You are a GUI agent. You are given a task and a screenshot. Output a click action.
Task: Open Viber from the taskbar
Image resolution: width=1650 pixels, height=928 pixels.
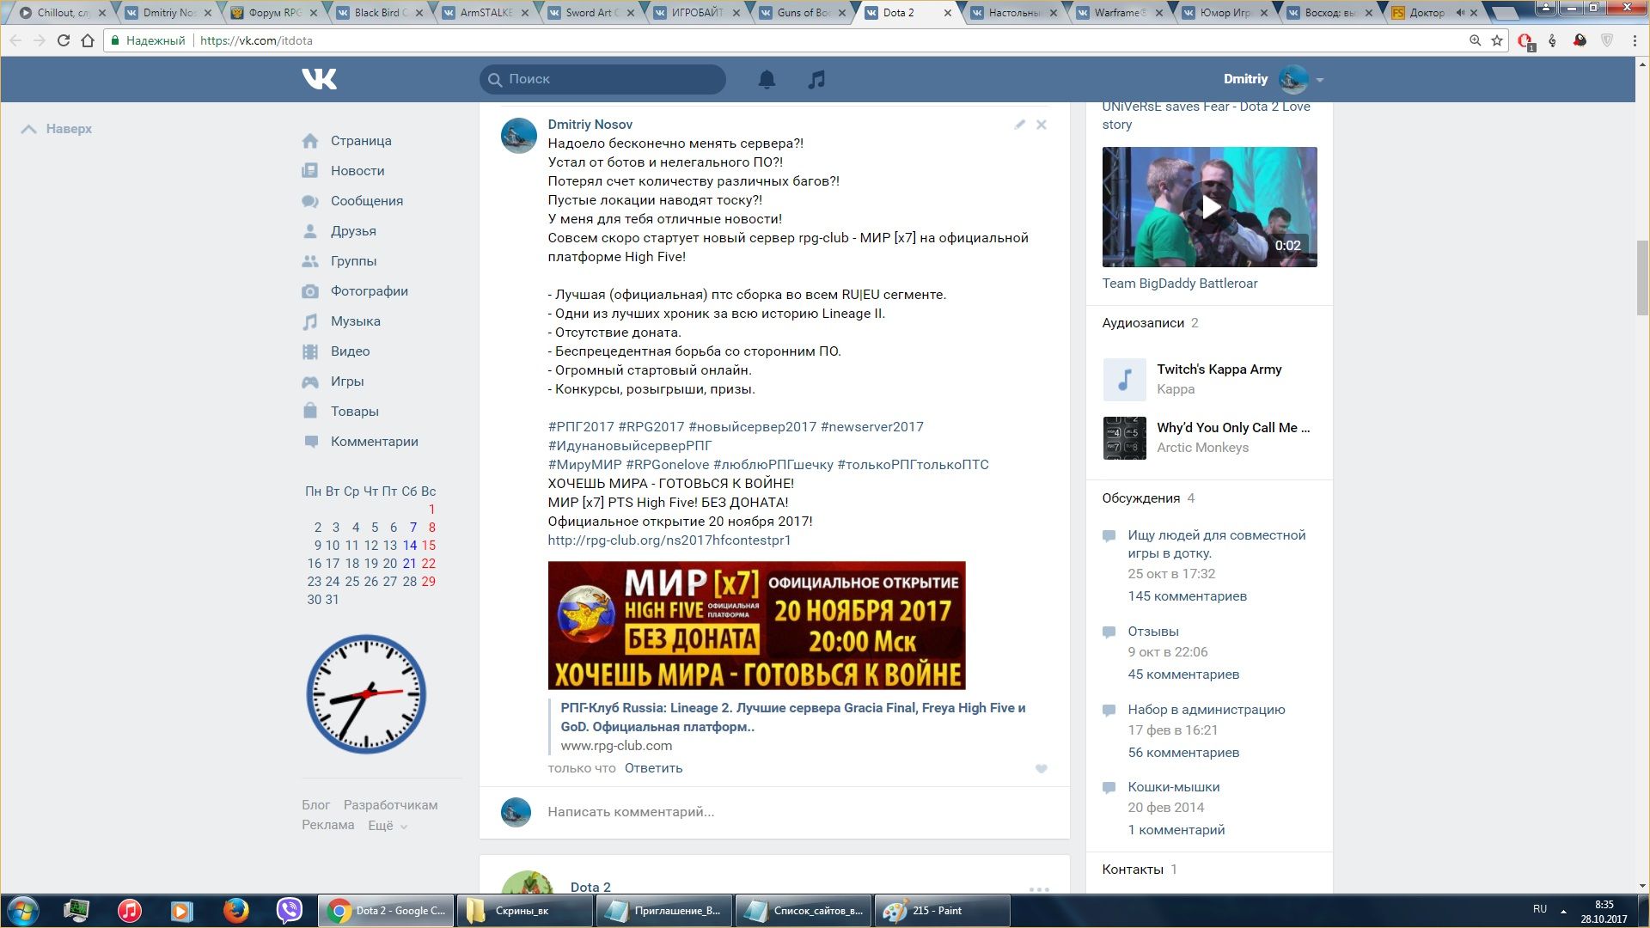click(290, 910)
